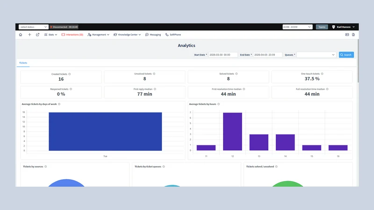Open the external link popout icon
The image size is (374, 210).
38,35
